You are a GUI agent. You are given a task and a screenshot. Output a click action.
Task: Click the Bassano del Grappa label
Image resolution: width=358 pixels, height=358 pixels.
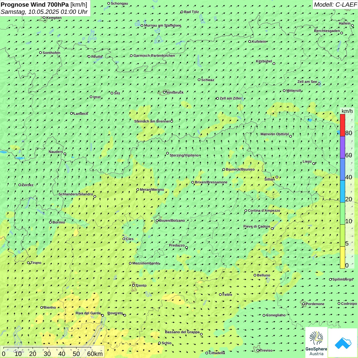click(182, 332)
